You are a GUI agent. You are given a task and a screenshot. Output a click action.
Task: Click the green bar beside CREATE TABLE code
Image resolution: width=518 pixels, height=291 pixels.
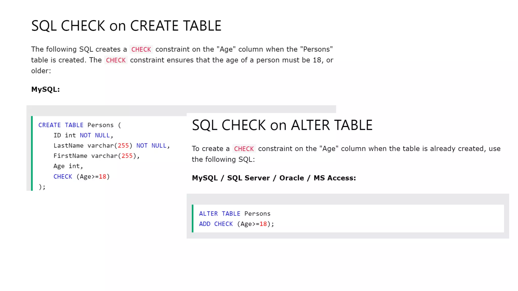coord(32,153)
